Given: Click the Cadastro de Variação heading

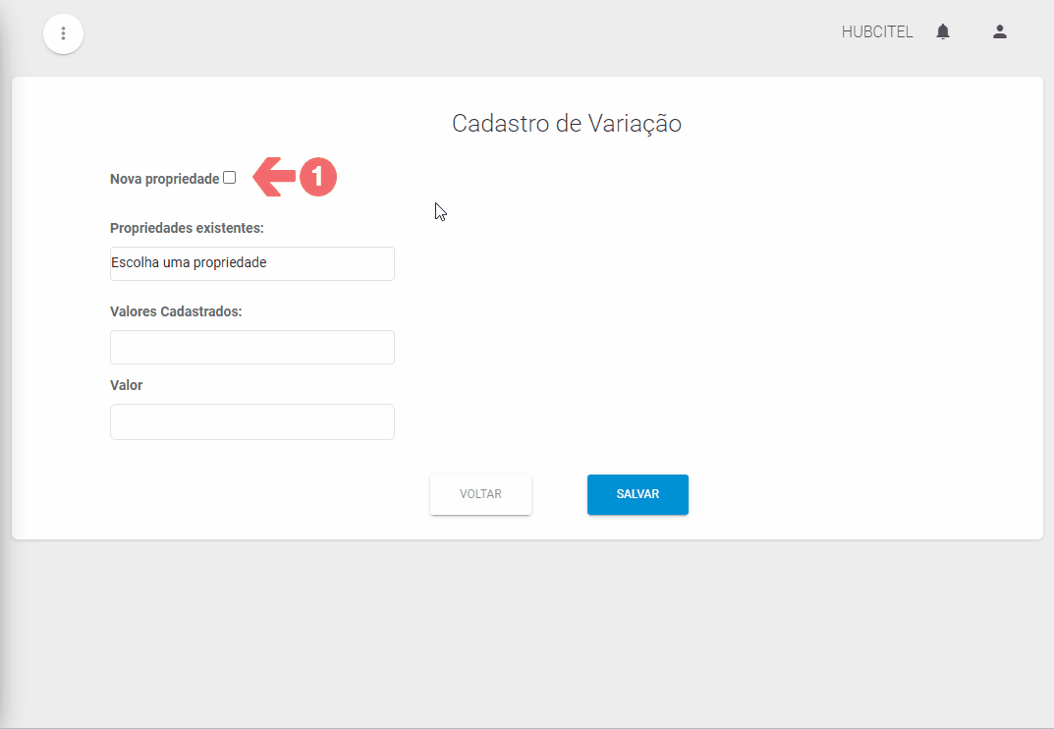Looking at the screenshot, I should 567,124.
